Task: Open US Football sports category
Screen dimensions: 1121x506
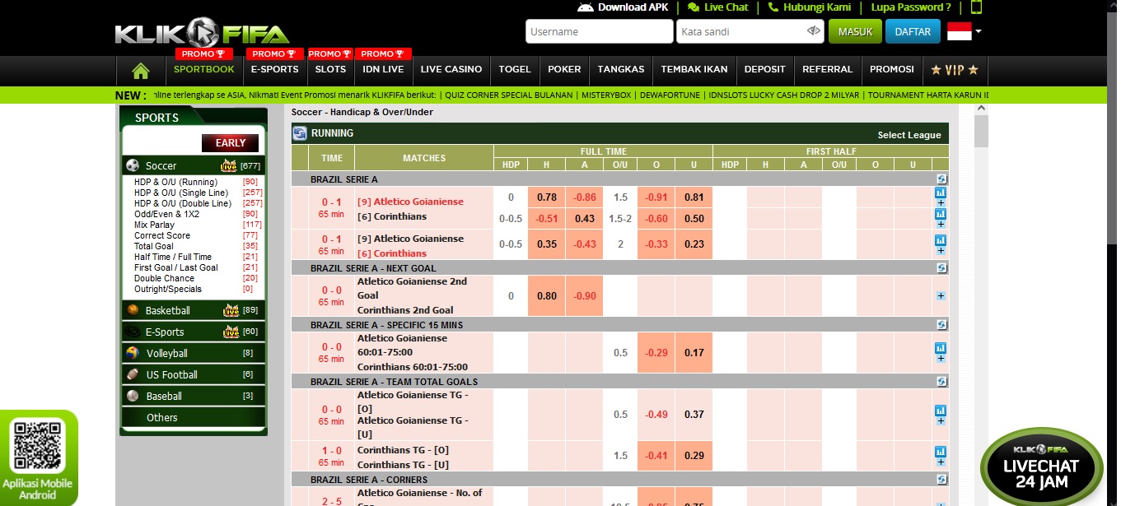Action: [x=193, y=374]
